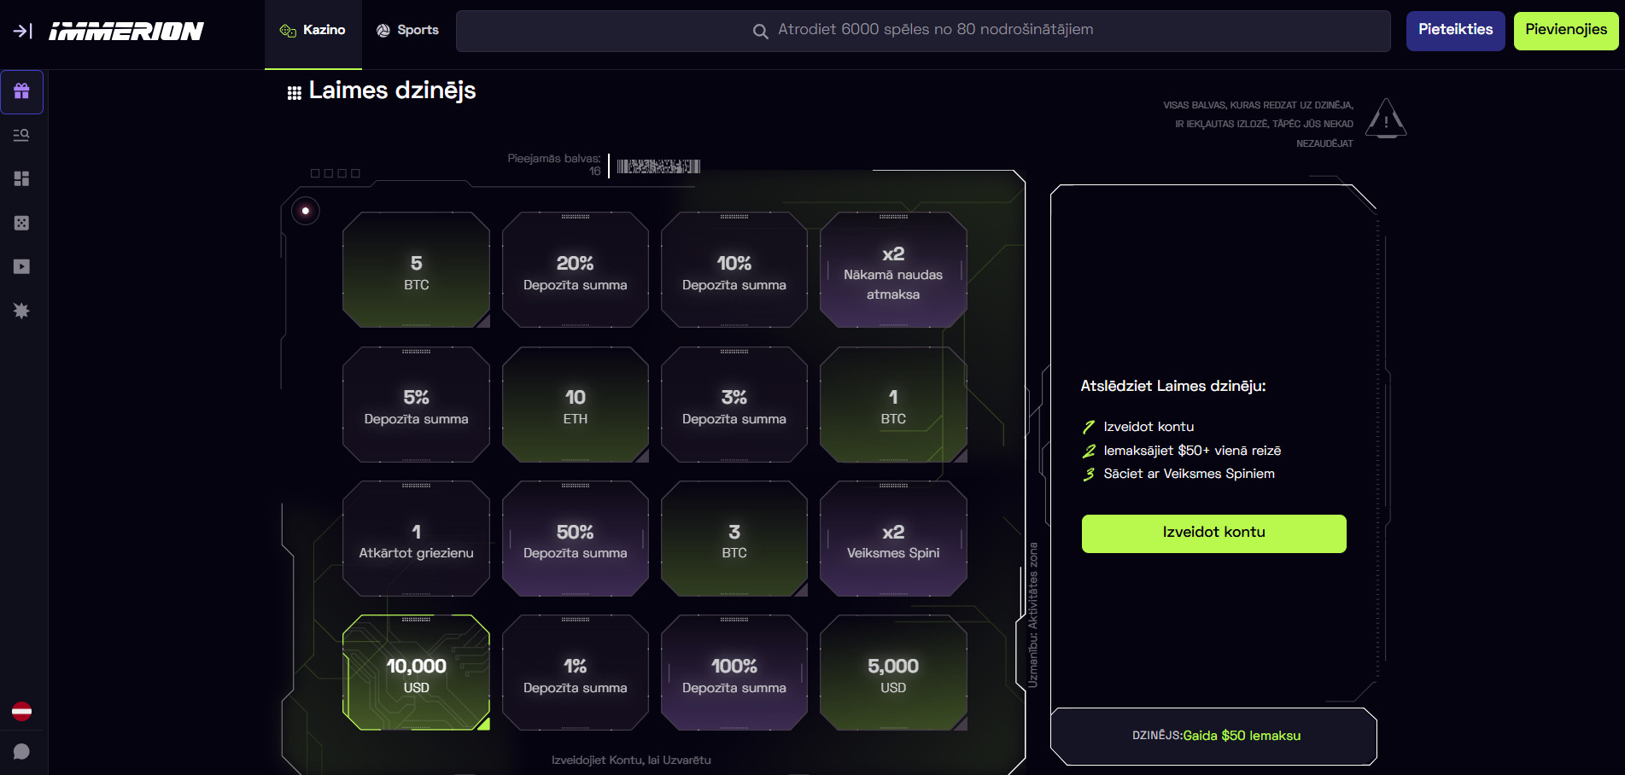The height and width of the screenshot is (775, 1625).
Task: Expand the collapsed sidebar arrow
Action: click(x=22, y=32)
